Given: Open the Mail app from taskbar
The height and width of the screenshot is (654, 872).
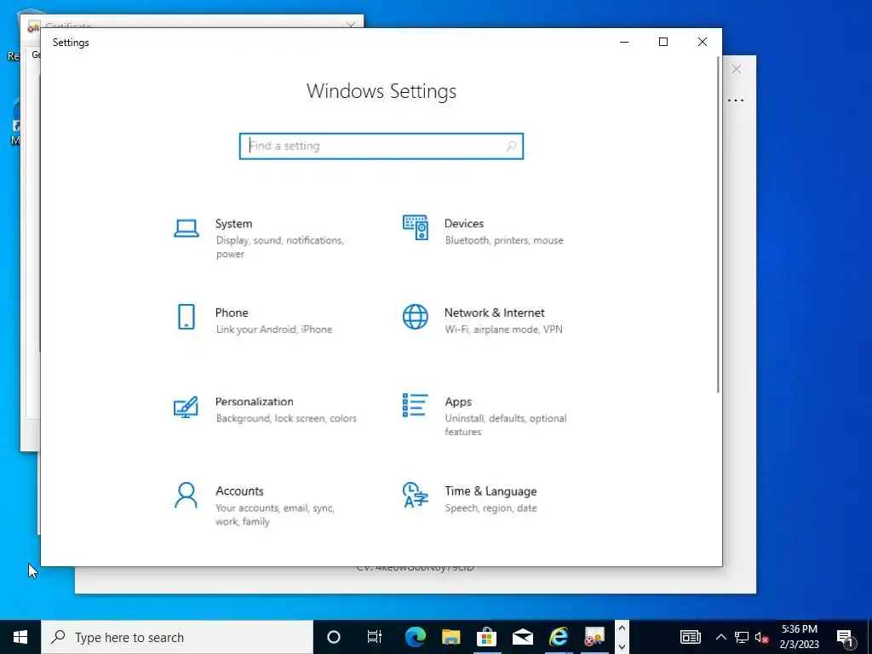Looking at the screenshot, I should point(523,637).
